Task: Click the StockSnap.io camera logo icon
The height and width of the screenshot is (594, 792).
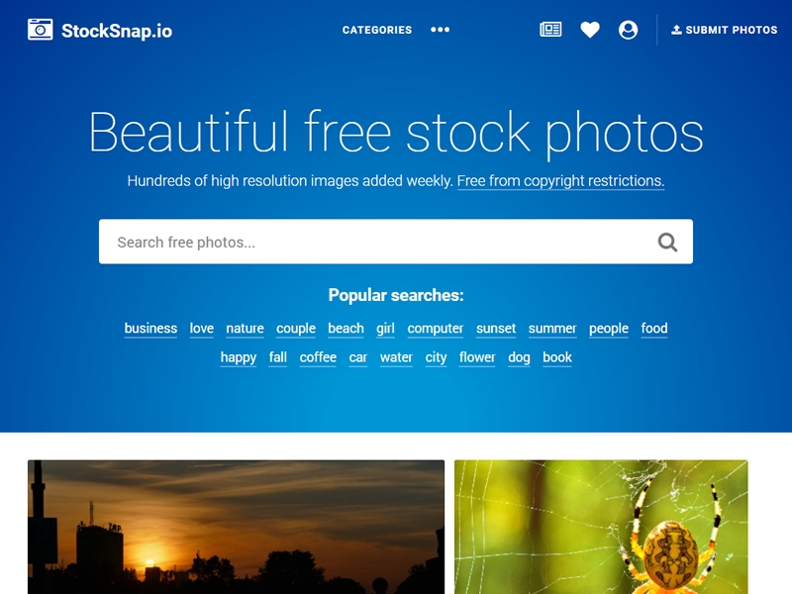Action: [x=41, y=30]
